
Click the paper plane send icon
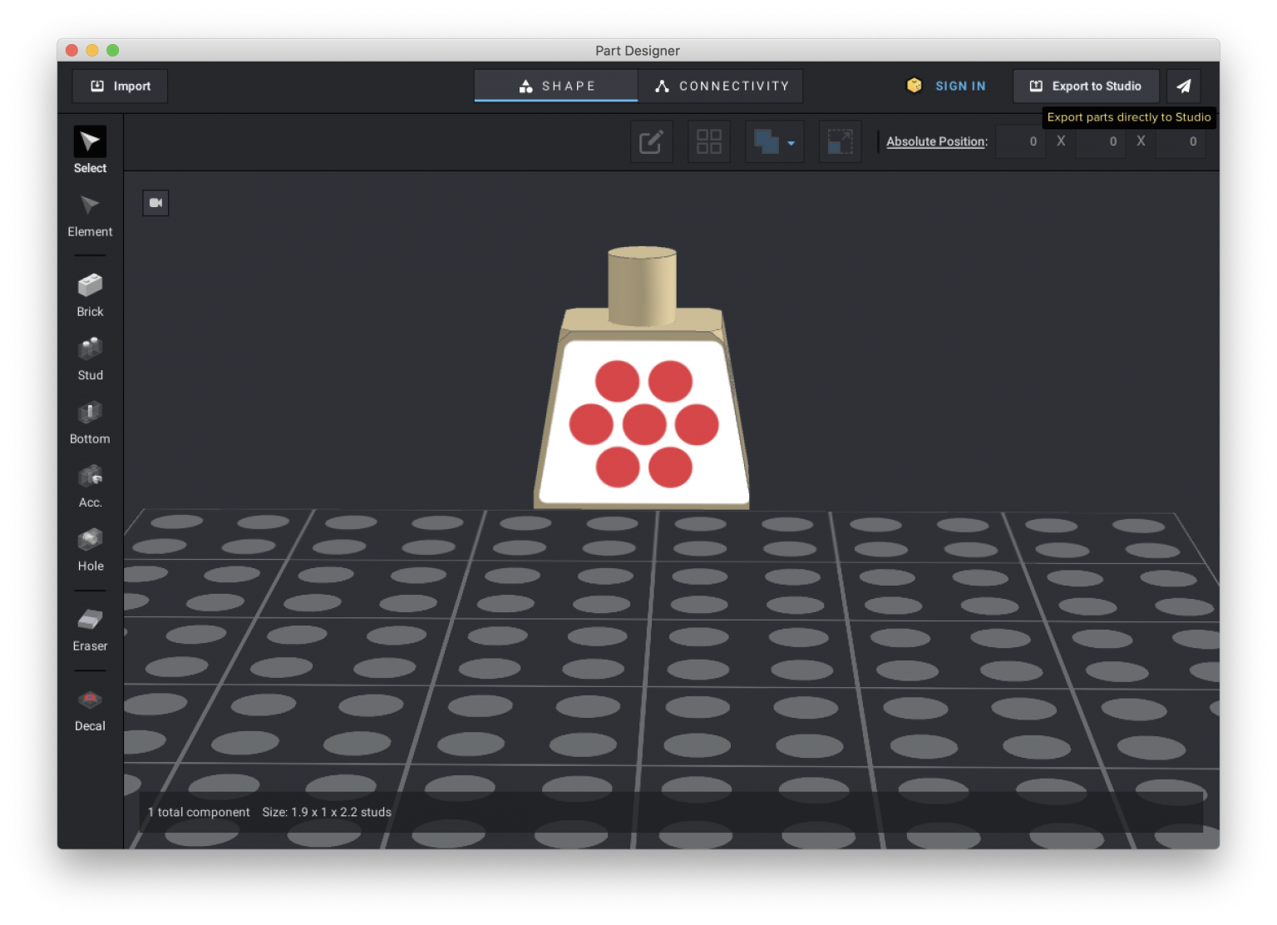click(1184, 86)
